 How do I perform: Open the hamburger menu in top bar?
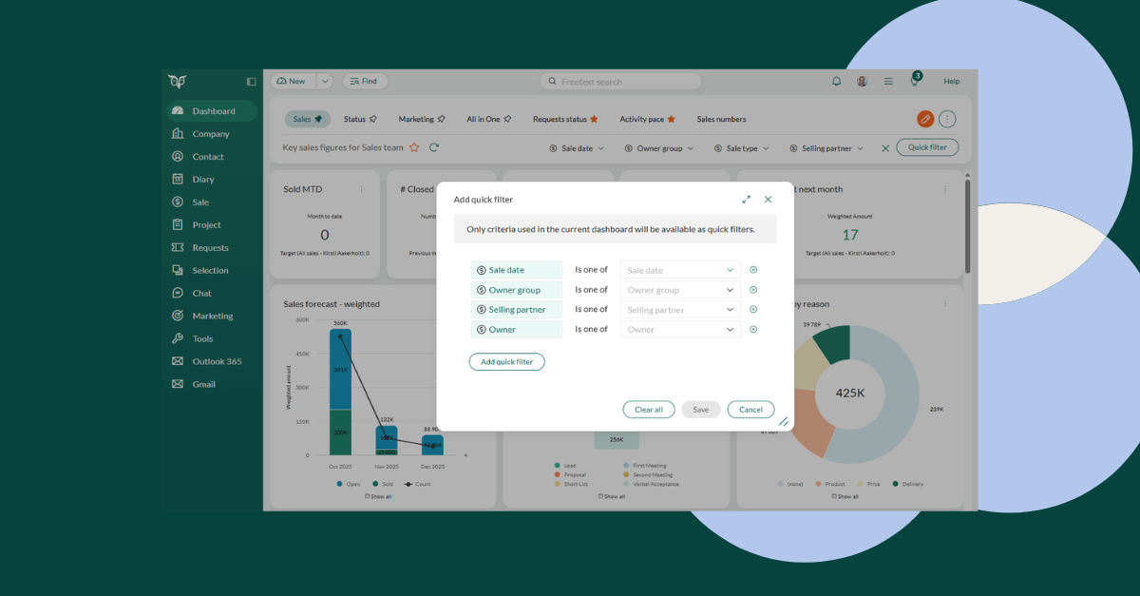click(888, 82)
